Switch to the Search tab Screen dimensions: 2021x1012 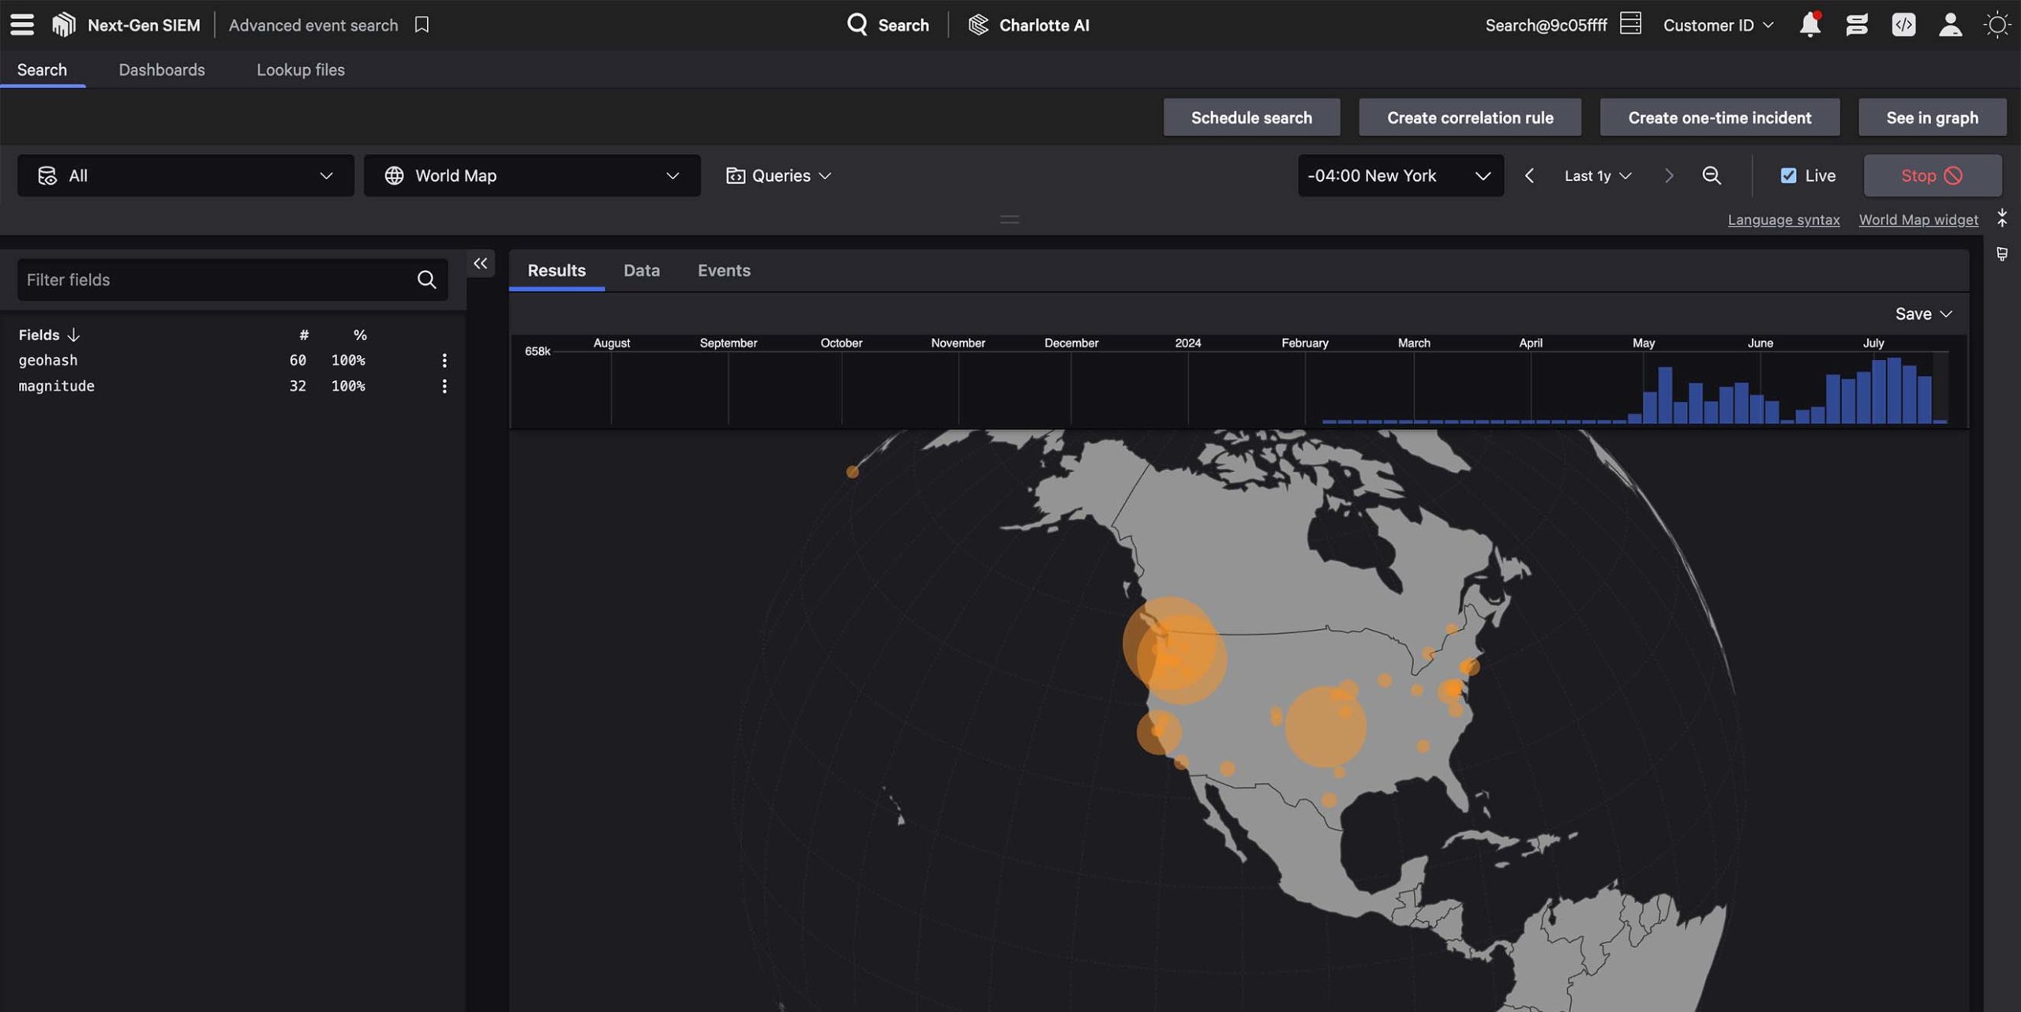click(42, 69)
